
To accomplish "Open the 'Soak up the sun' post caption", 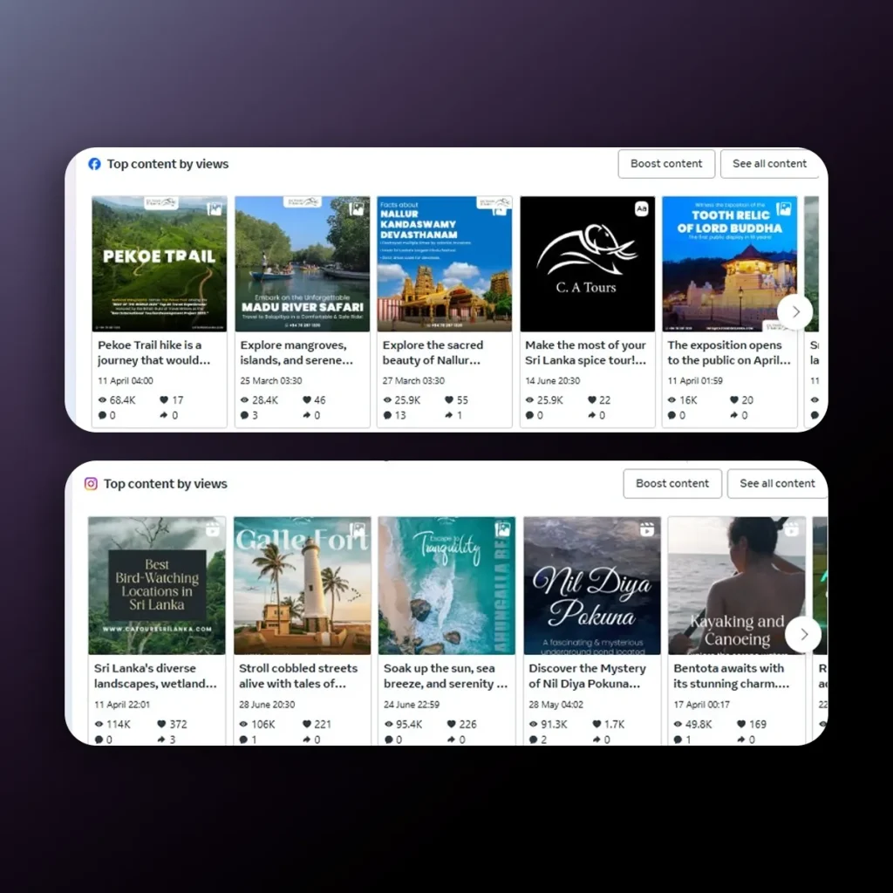I will pos(445,676).
